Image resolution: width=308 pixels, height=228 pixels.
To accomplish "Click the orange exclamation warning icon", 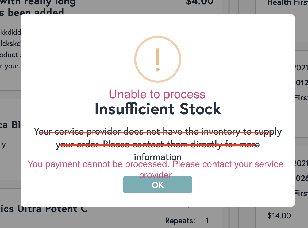I will (158, 60).
